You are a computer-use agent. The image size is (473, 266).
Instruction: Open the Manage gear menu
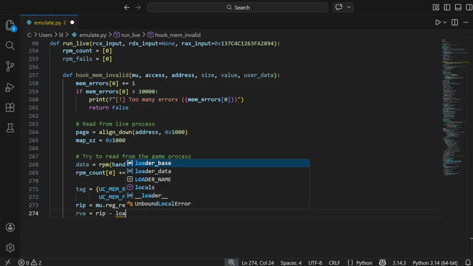point(10,248)
